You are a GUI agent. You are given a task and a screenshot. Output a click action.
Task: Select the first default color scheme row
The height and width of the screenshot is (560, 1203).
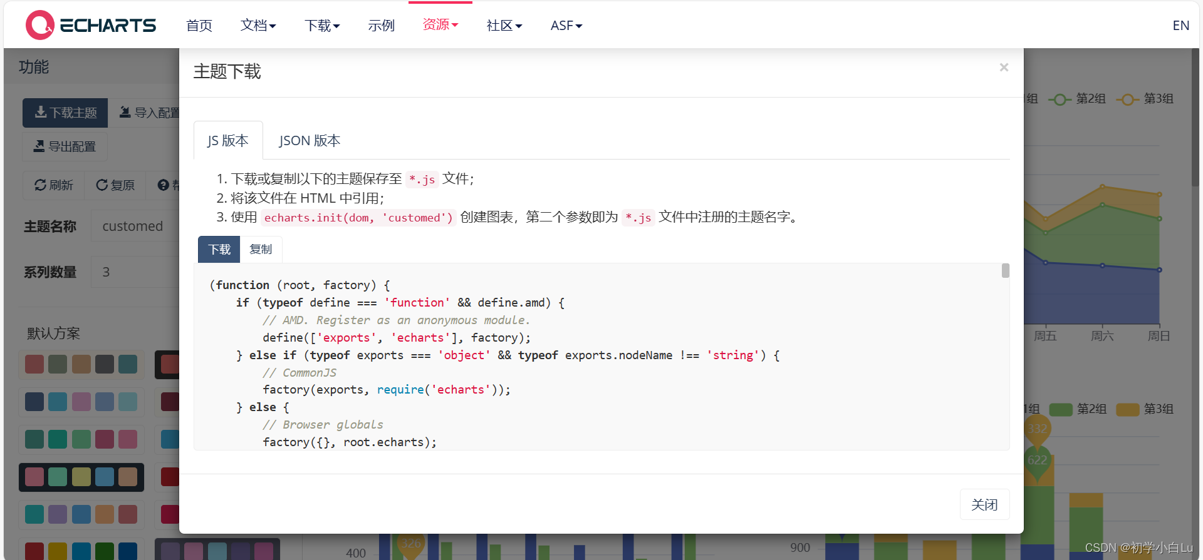(x=81, y=364)
